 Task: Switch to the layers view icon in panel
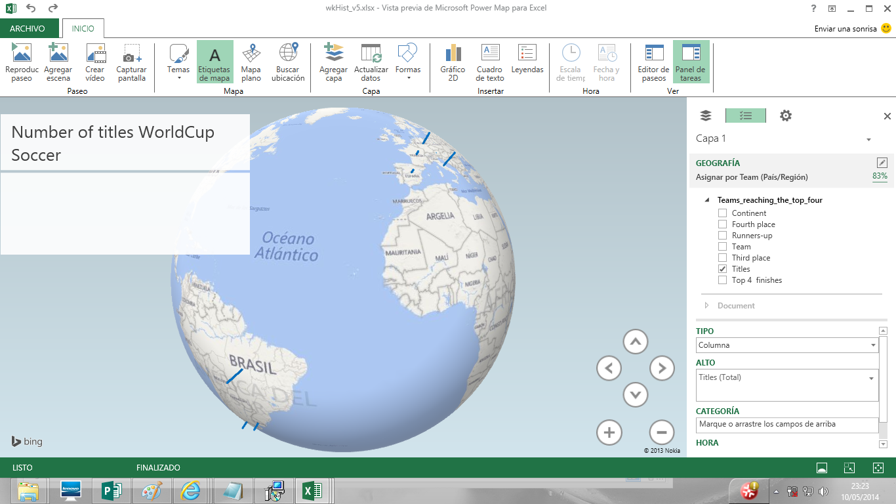click(x=705, y=115)
